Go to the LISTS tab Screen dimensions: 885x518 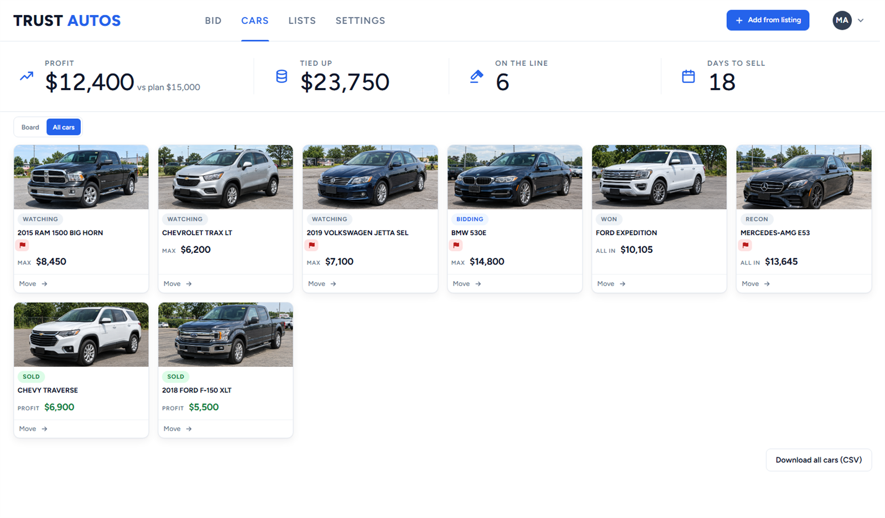coord(302,20)
